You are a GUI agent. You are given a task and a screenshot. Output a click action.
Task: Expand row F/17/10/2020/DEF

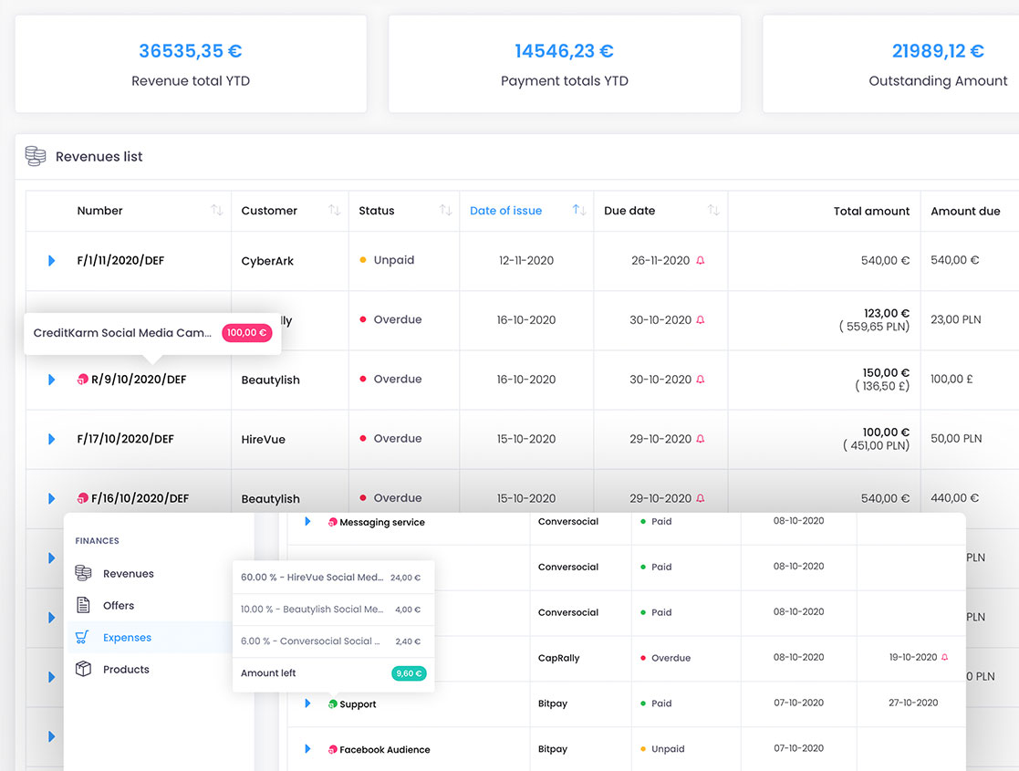pyautogui.click(x=51, y=440)
